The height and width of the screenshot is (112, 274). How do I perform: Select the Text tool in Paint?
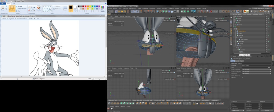[x=34, y=7]
